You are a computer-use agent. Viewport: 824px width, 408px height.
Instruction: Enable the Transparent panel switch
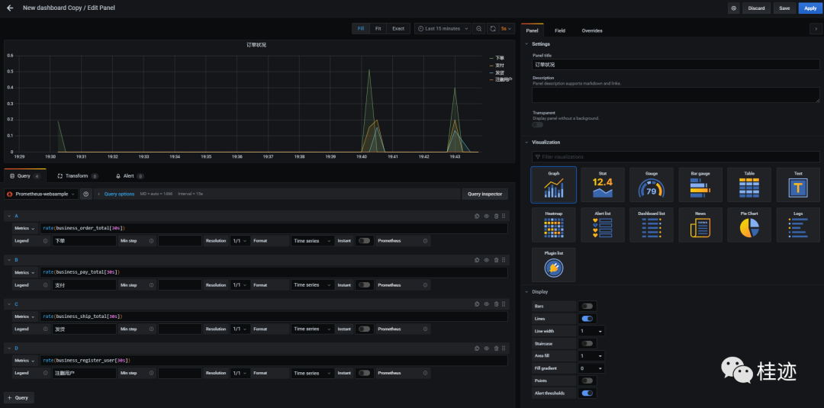(x=538, y=124)
